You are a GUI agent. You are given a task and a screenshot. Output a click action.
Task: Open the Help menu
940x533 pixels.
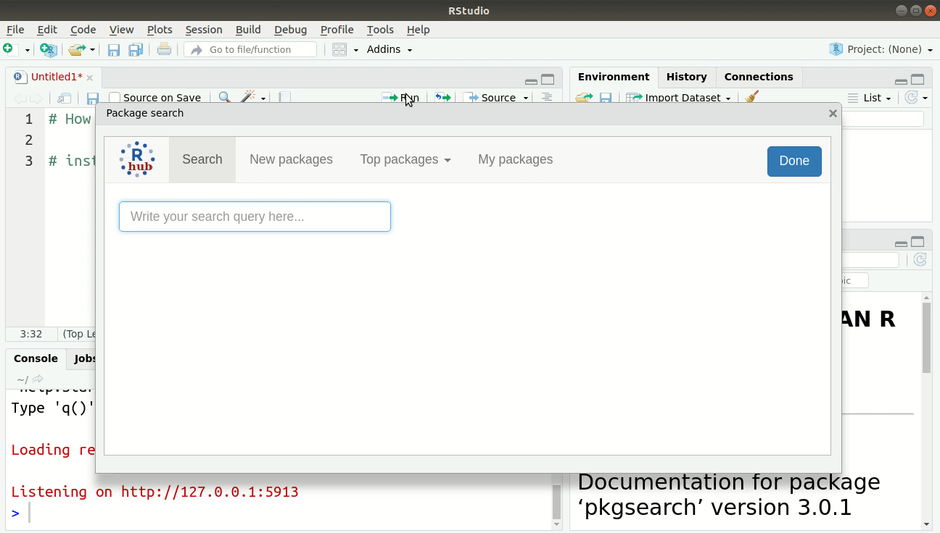418,30
